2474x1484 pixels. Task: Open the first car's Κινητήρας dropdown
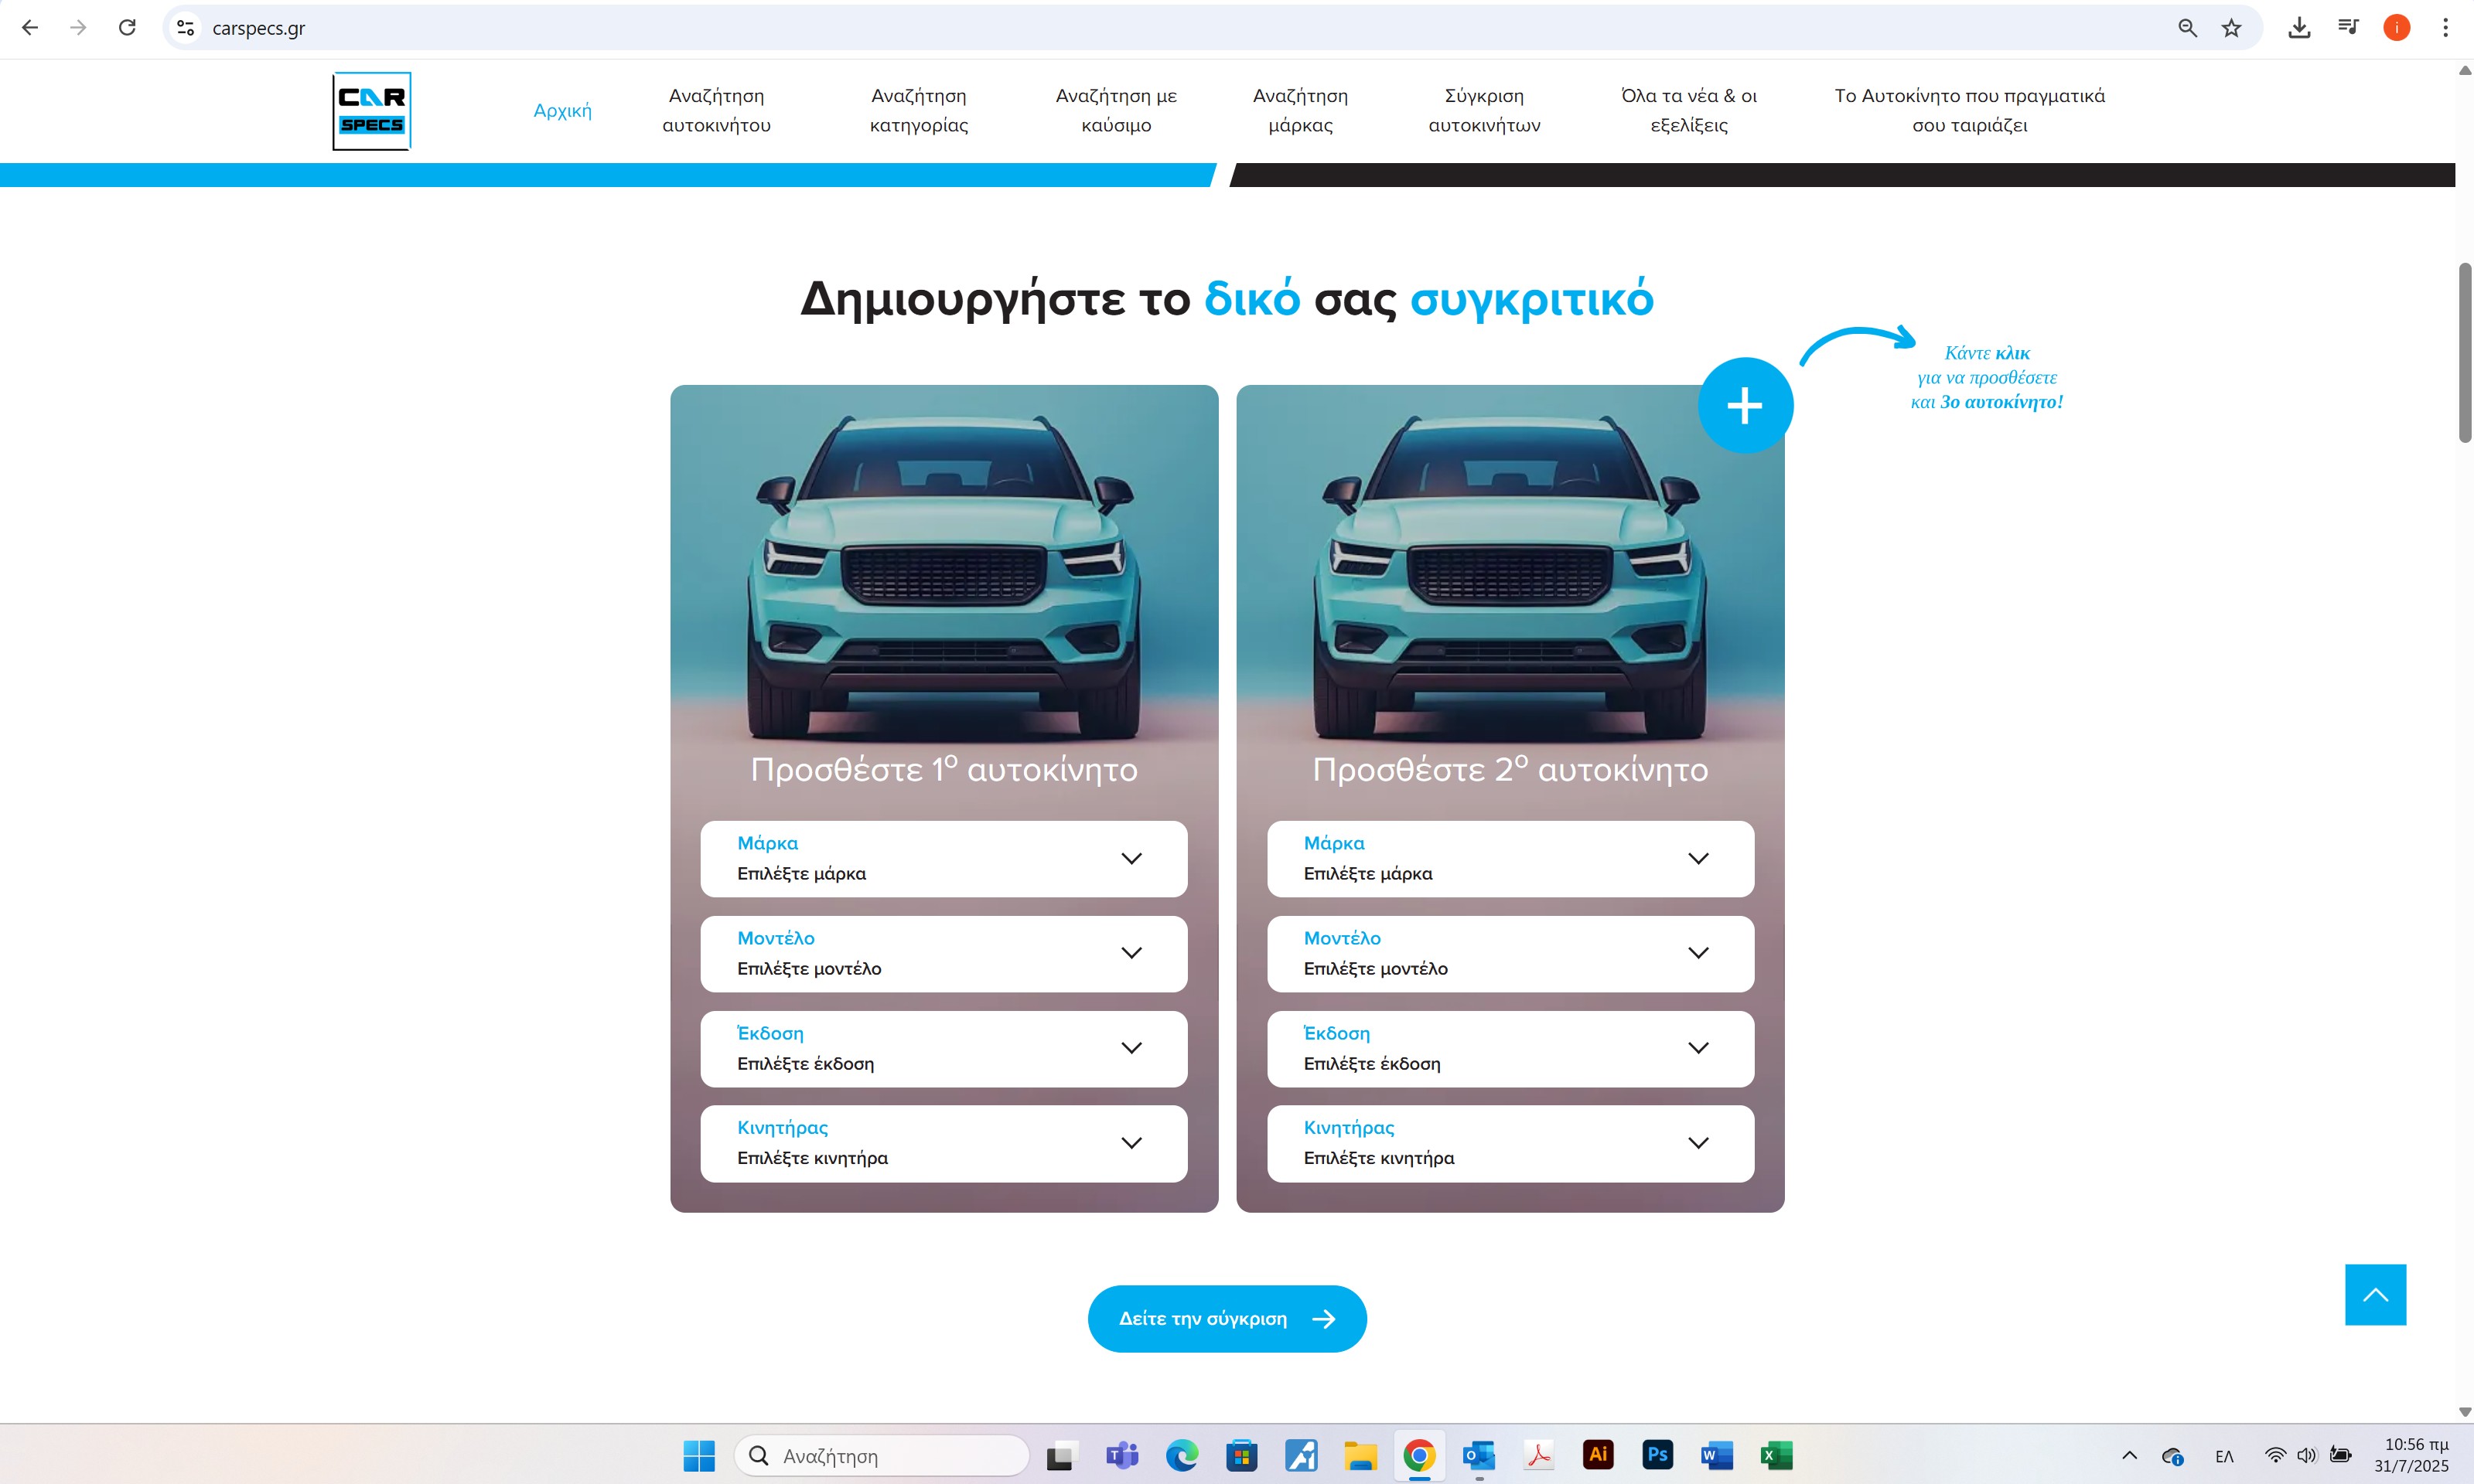pos(944,1143)
